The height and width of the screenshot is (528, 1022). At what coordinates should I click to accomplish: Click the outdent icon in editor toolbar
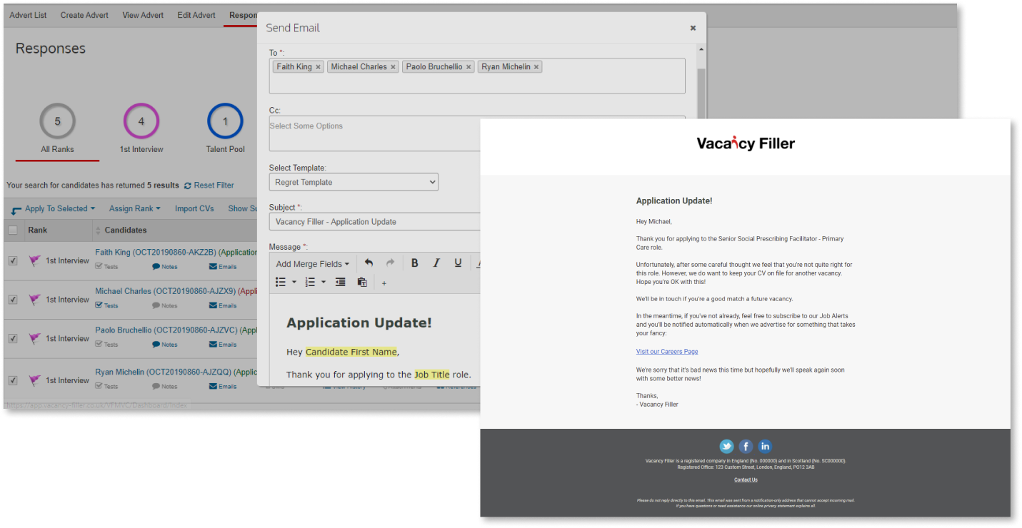tap(341, 283)
